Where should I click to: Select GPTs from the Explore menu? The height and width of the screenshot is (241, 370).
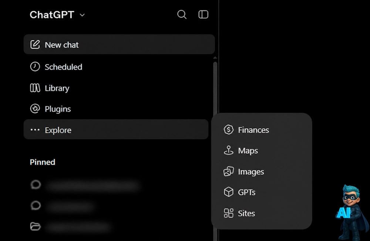point(262,192)
